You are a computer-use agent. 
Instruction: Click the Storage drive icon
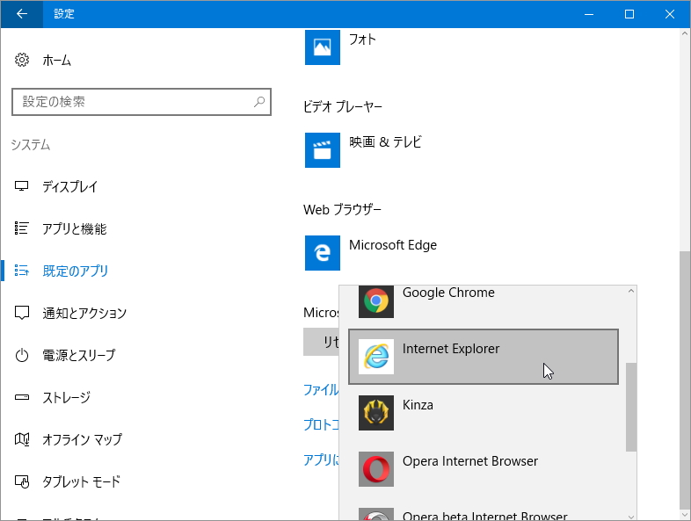pos(22,397)
